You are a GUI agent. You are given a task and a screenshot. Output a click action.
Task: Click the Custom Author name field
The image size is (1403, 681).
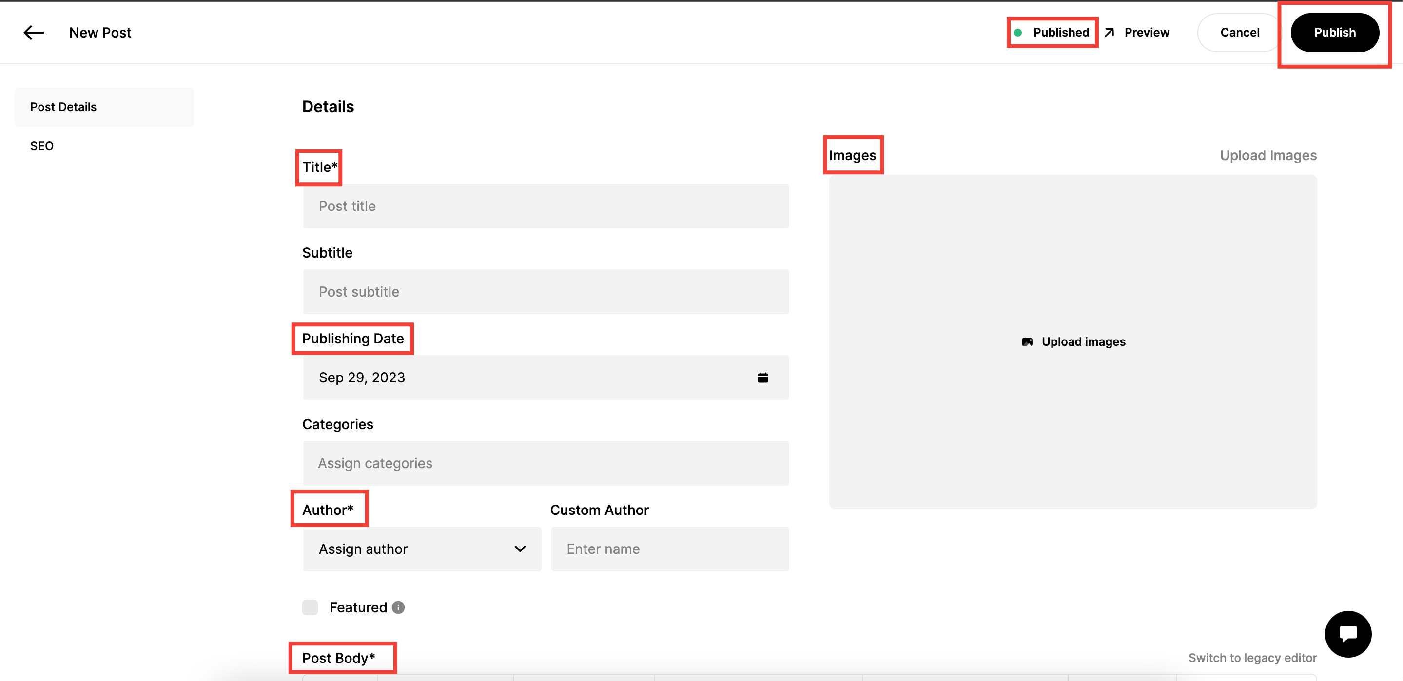669,549
